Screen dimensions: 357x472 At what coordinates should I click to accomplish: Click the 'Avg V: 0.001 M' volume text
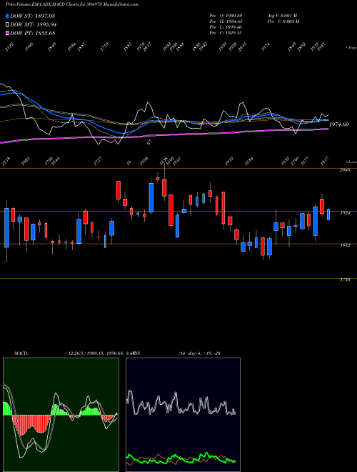(x=282, y=16)
